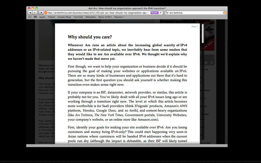Open the Google Maps bookmark

tap(64, 17)
